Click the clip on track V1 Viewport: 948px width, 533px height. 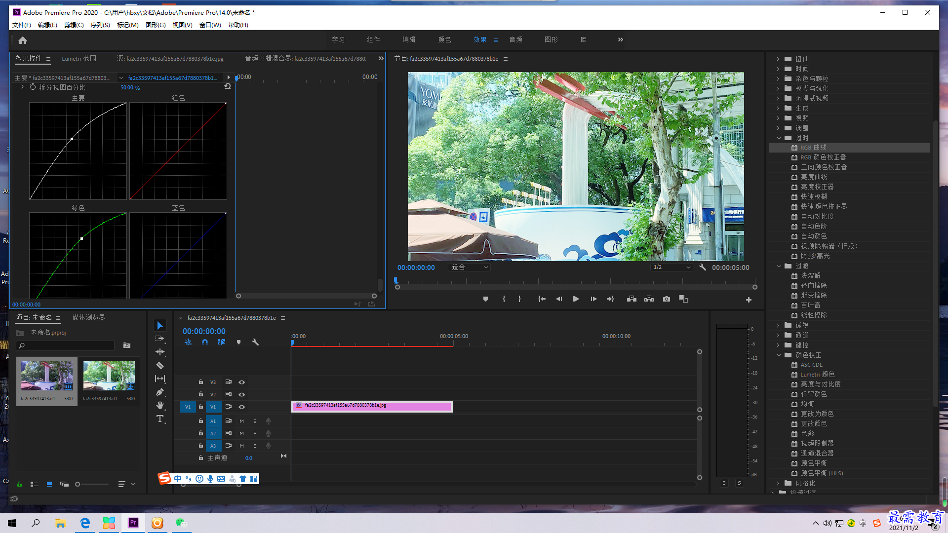coord(372,406)
